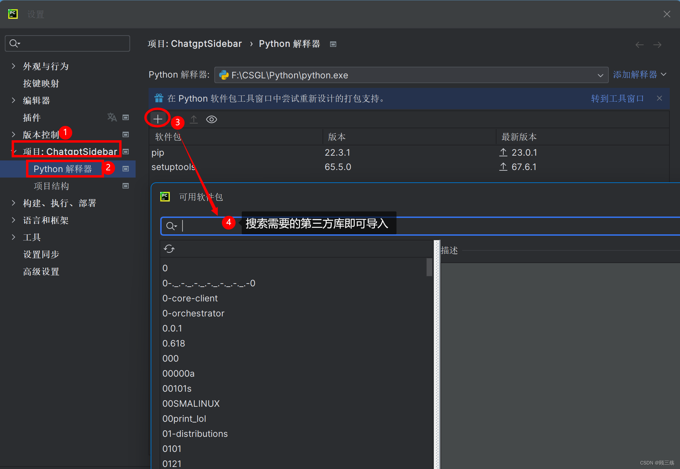Toggle the show early releases eye icon
Viewport: 680px width, 469px height.
(x=212, y=119)
